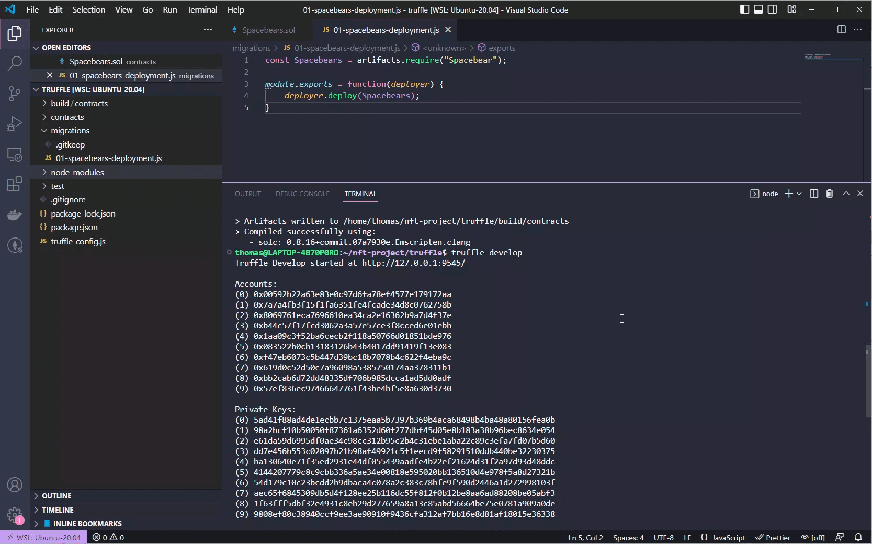This screenshot has width=872, height=544.
Task: Expand the node_modules folder
Action: 126,172
